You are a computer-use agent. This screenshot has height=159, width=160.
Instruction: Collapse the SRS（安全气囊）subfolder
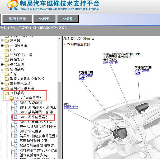[x=7, y=98]
